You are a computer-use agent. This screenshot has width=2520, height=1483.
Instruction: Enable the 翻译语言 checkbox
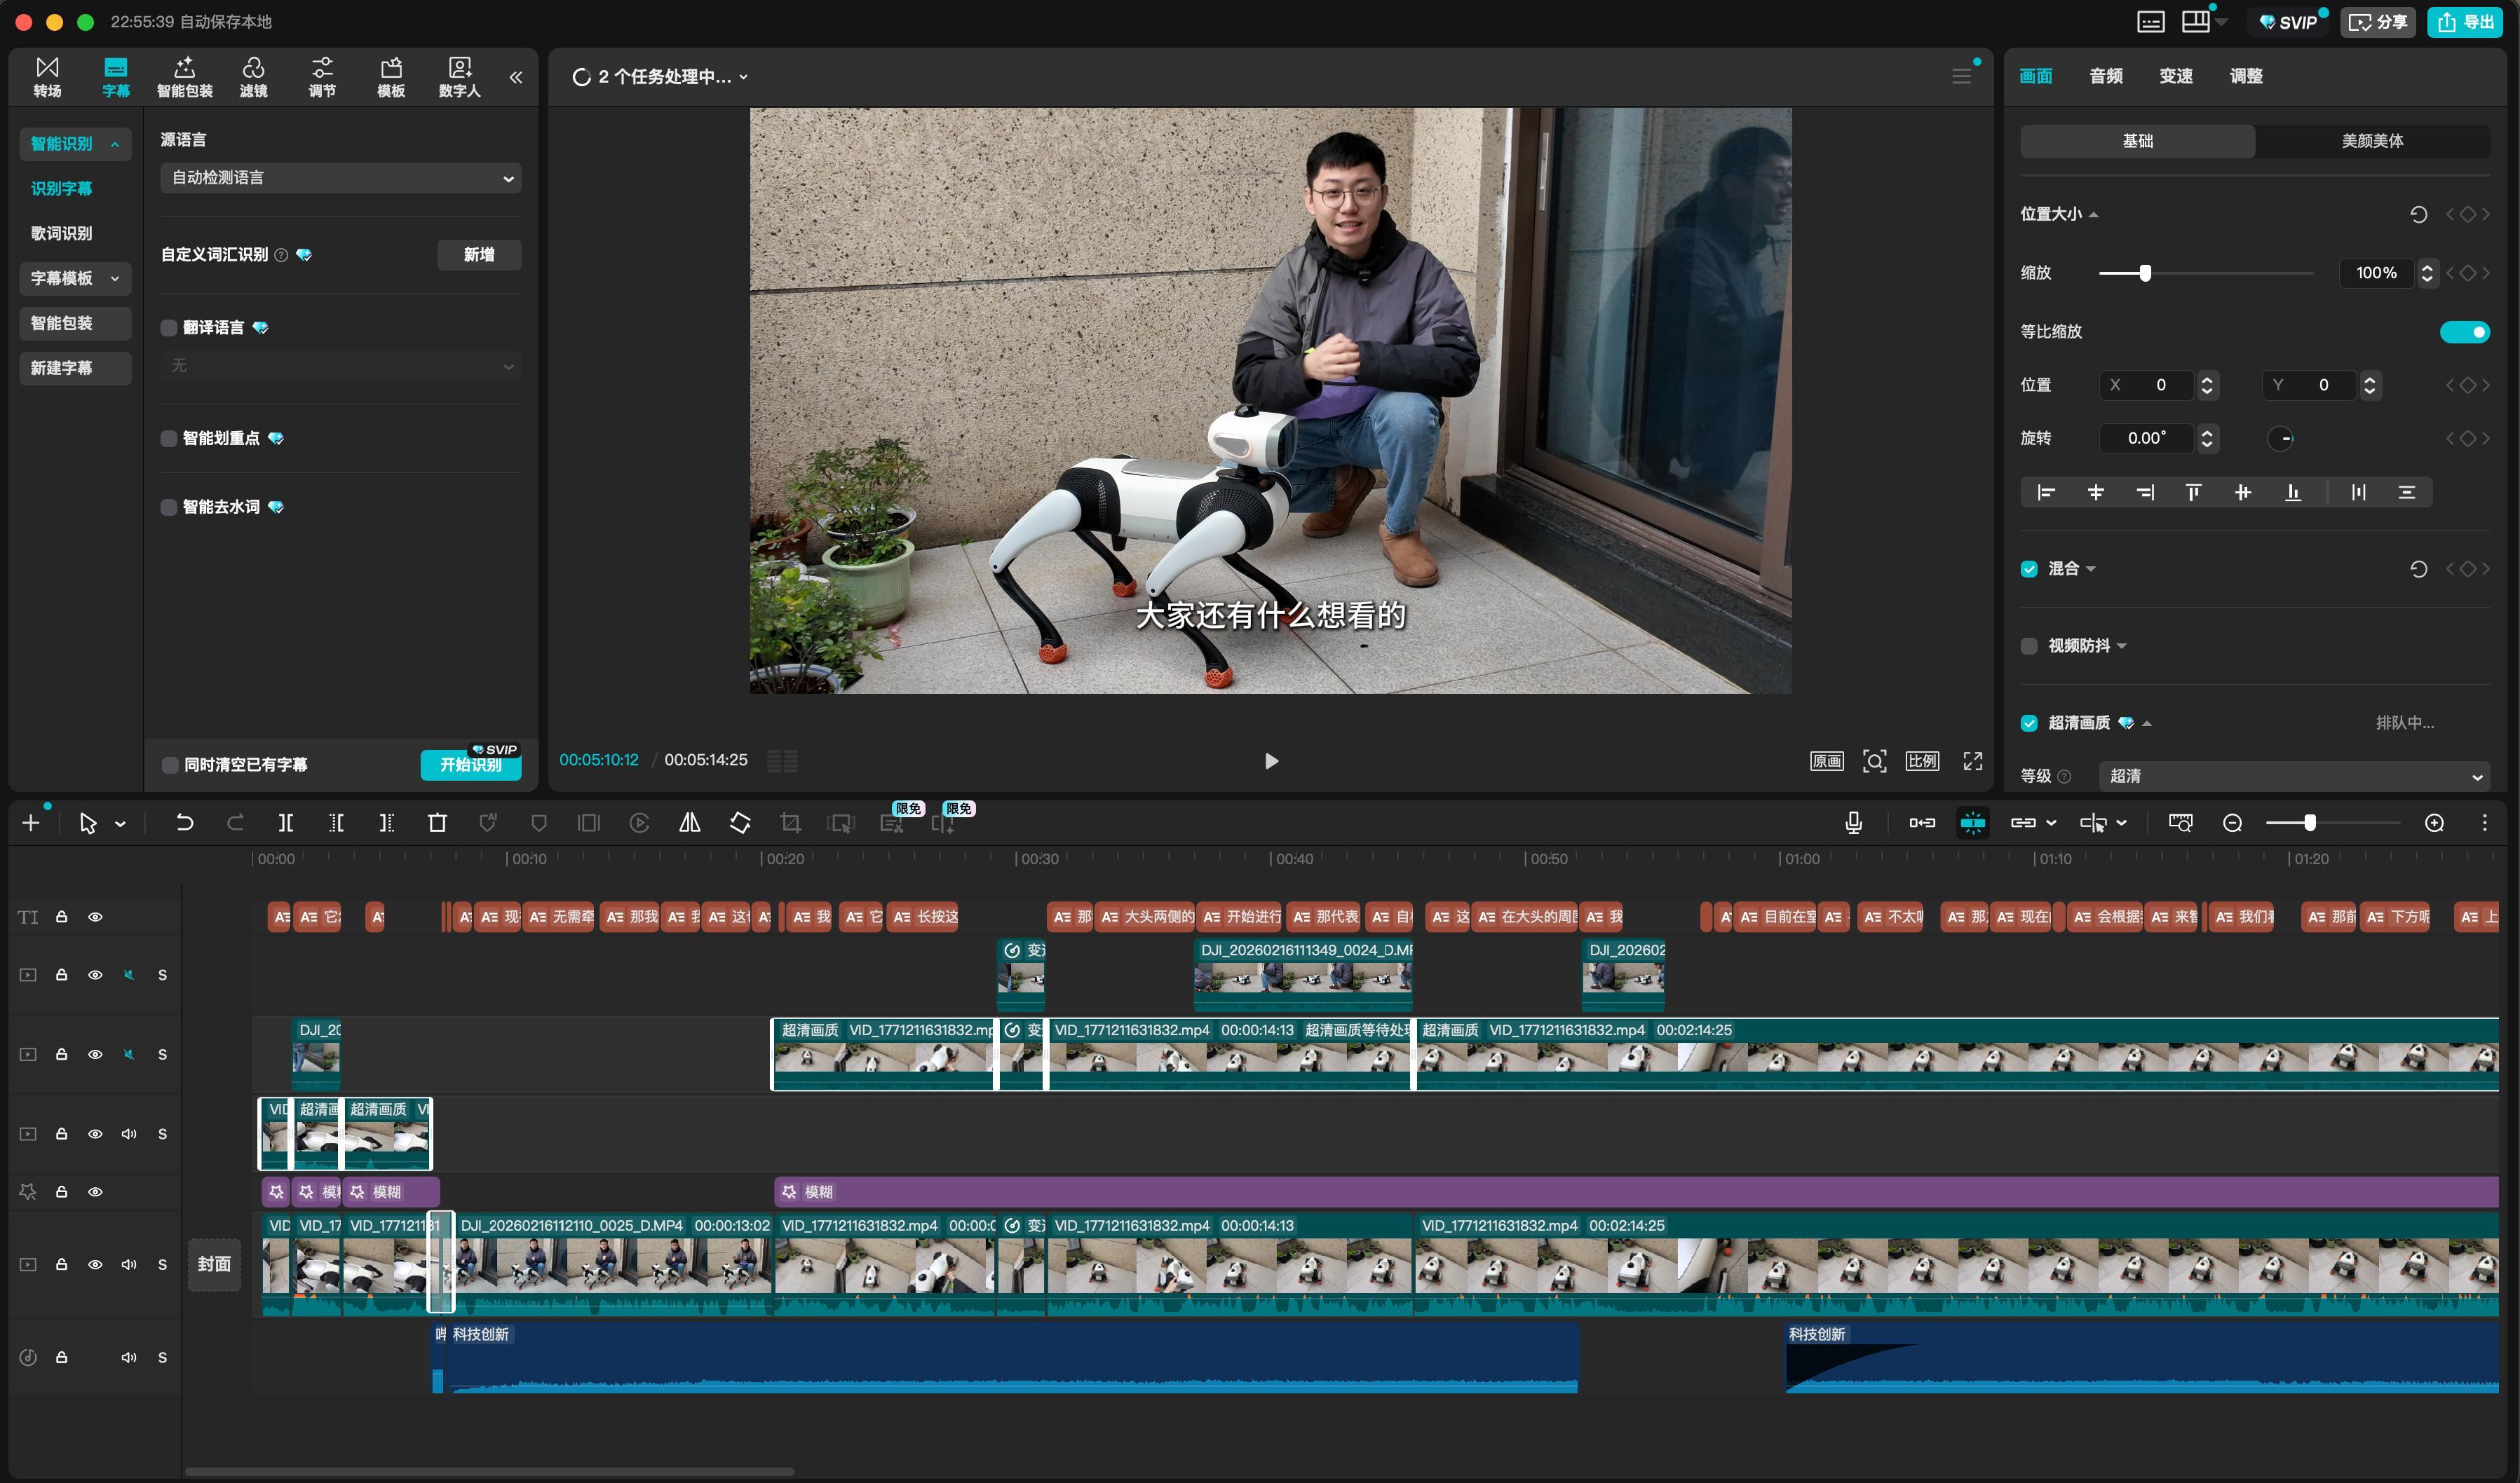coord(169,328)
